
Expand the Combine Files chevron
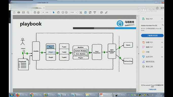(x=162, y=57)
